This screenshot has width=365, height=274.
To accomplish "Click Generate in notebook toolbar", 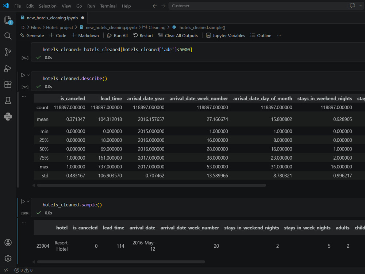I will tap(32, 35).
